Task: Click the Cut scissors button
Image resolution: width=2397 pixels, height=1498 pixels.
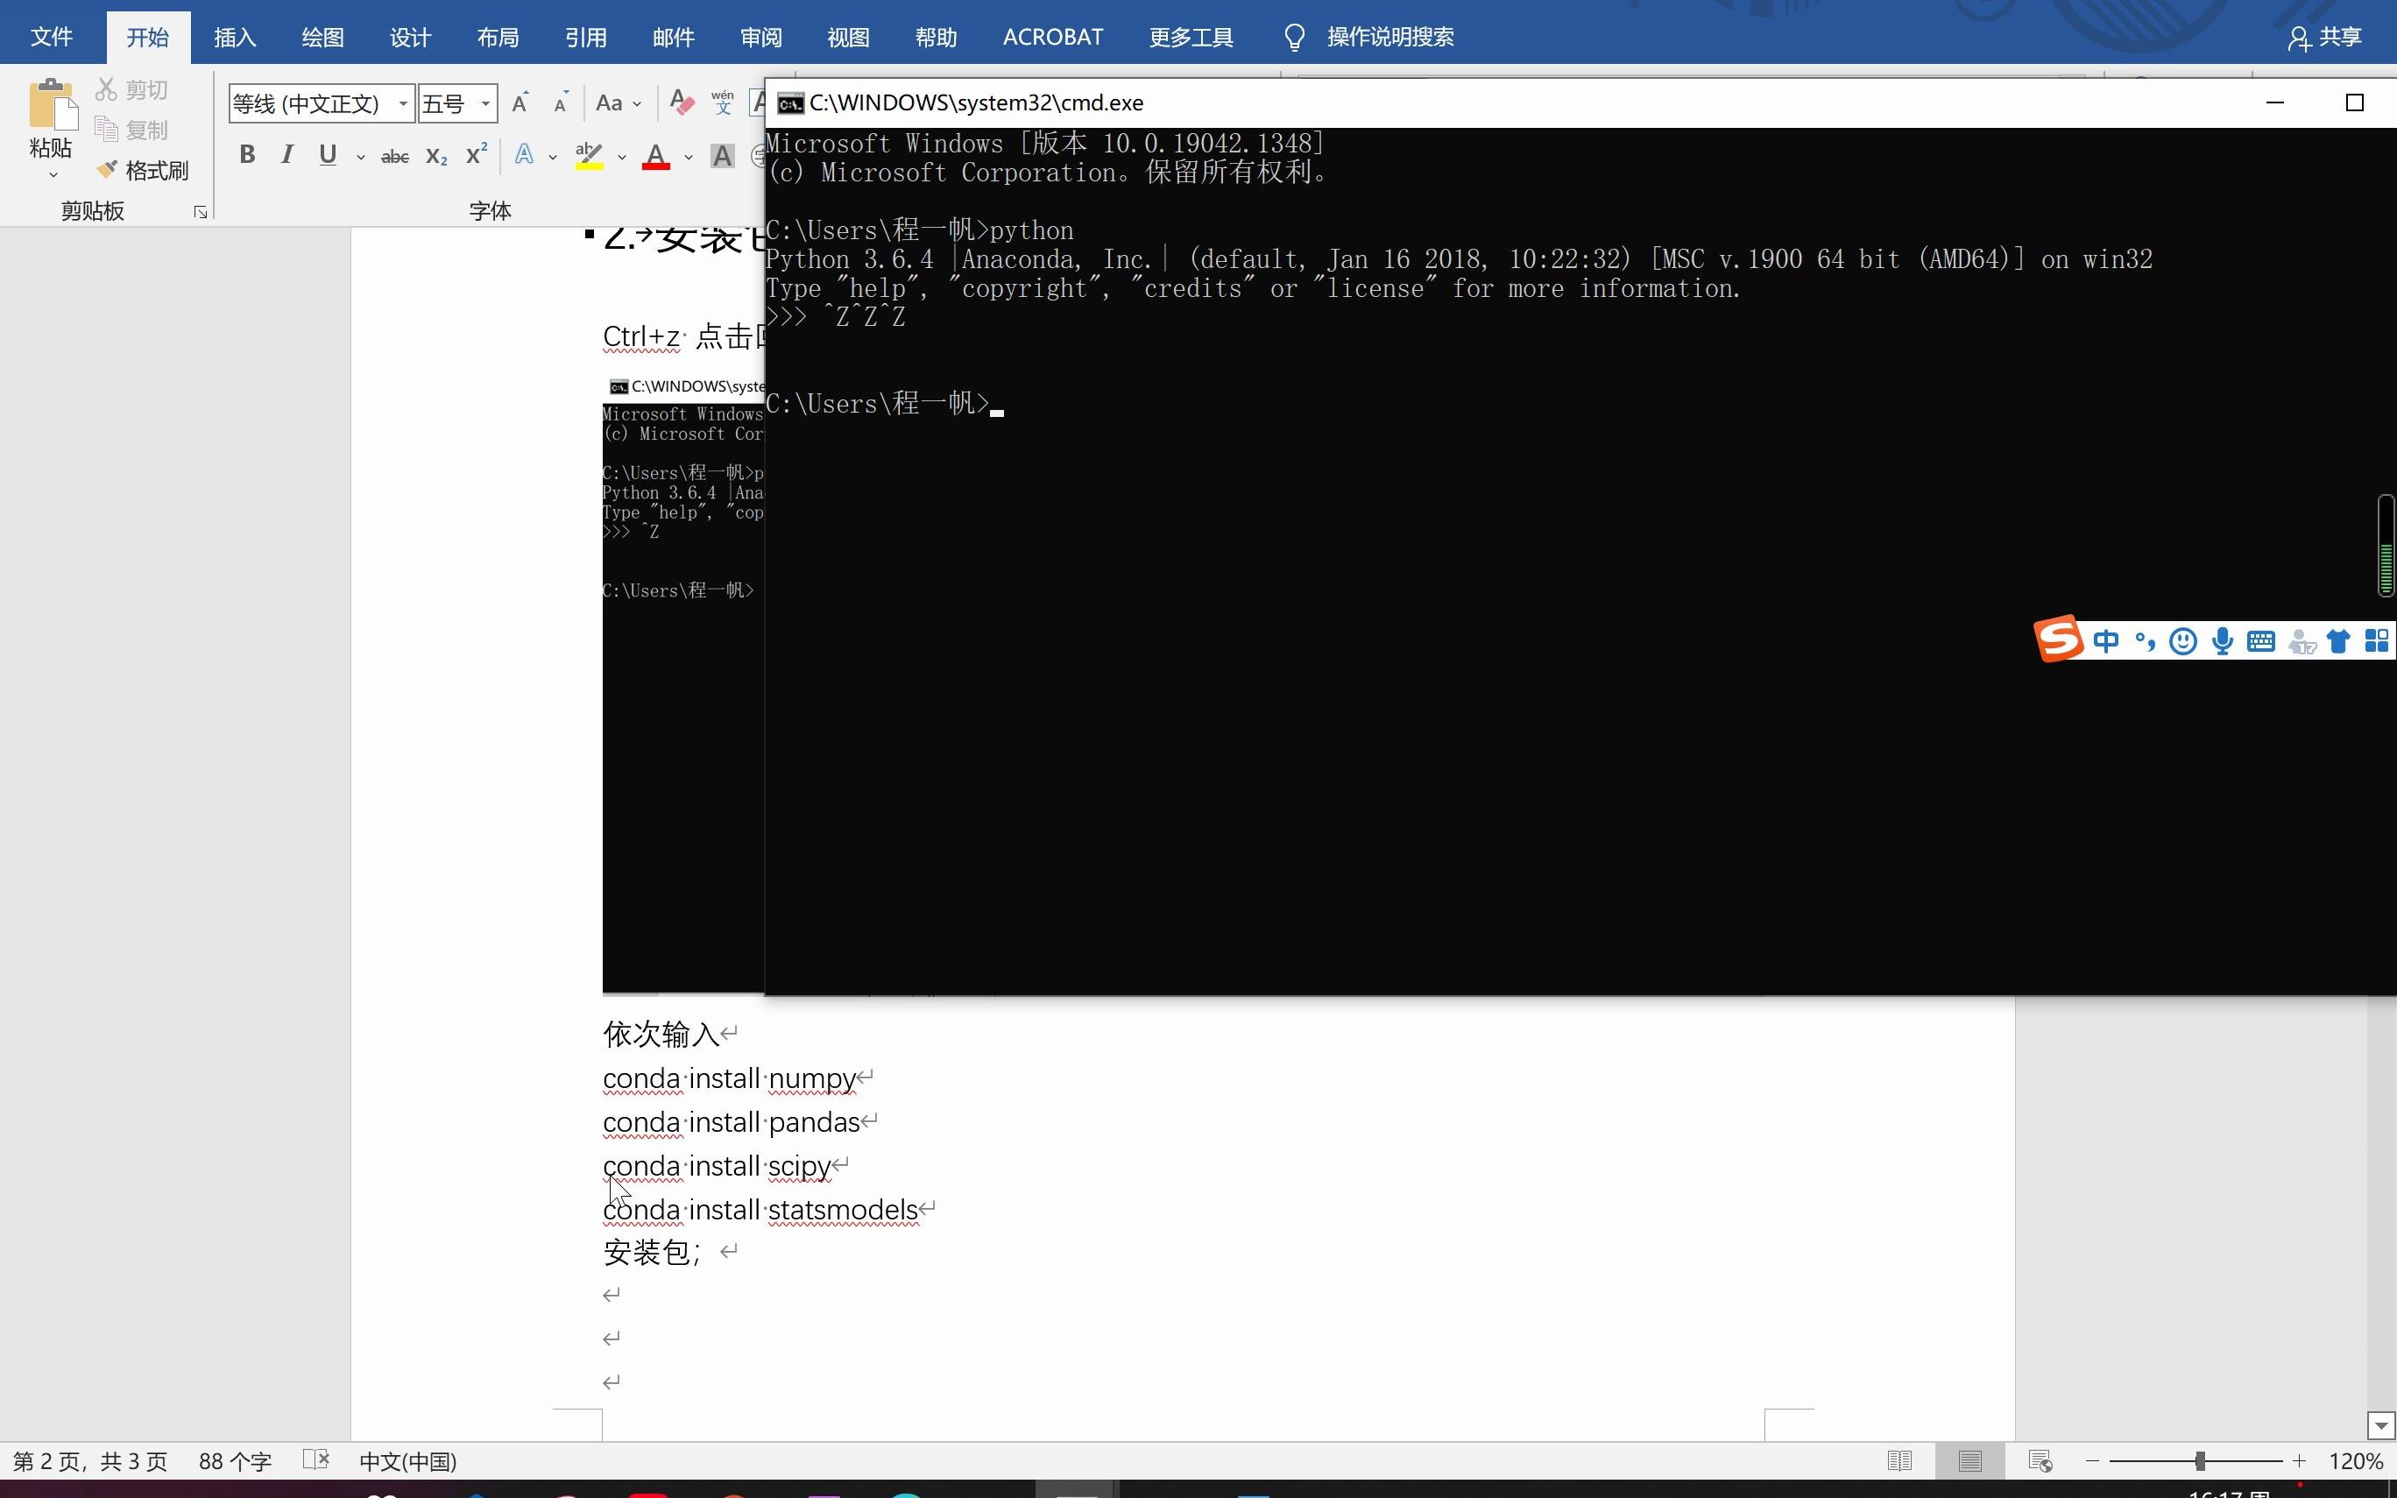Action: point(131,90)
